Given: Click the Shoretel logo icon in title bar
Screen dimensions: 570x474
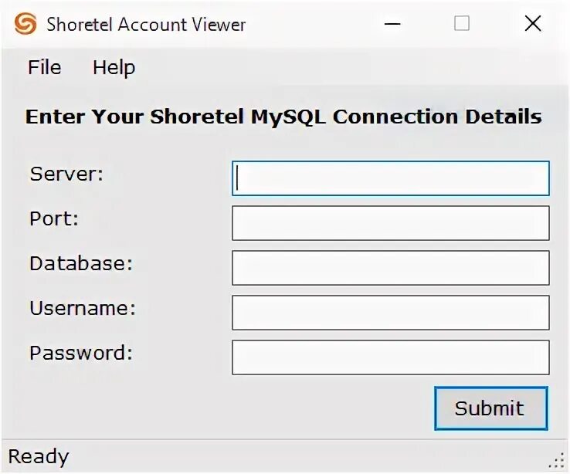Looking at the screenshot, I should tap(25, 24).
